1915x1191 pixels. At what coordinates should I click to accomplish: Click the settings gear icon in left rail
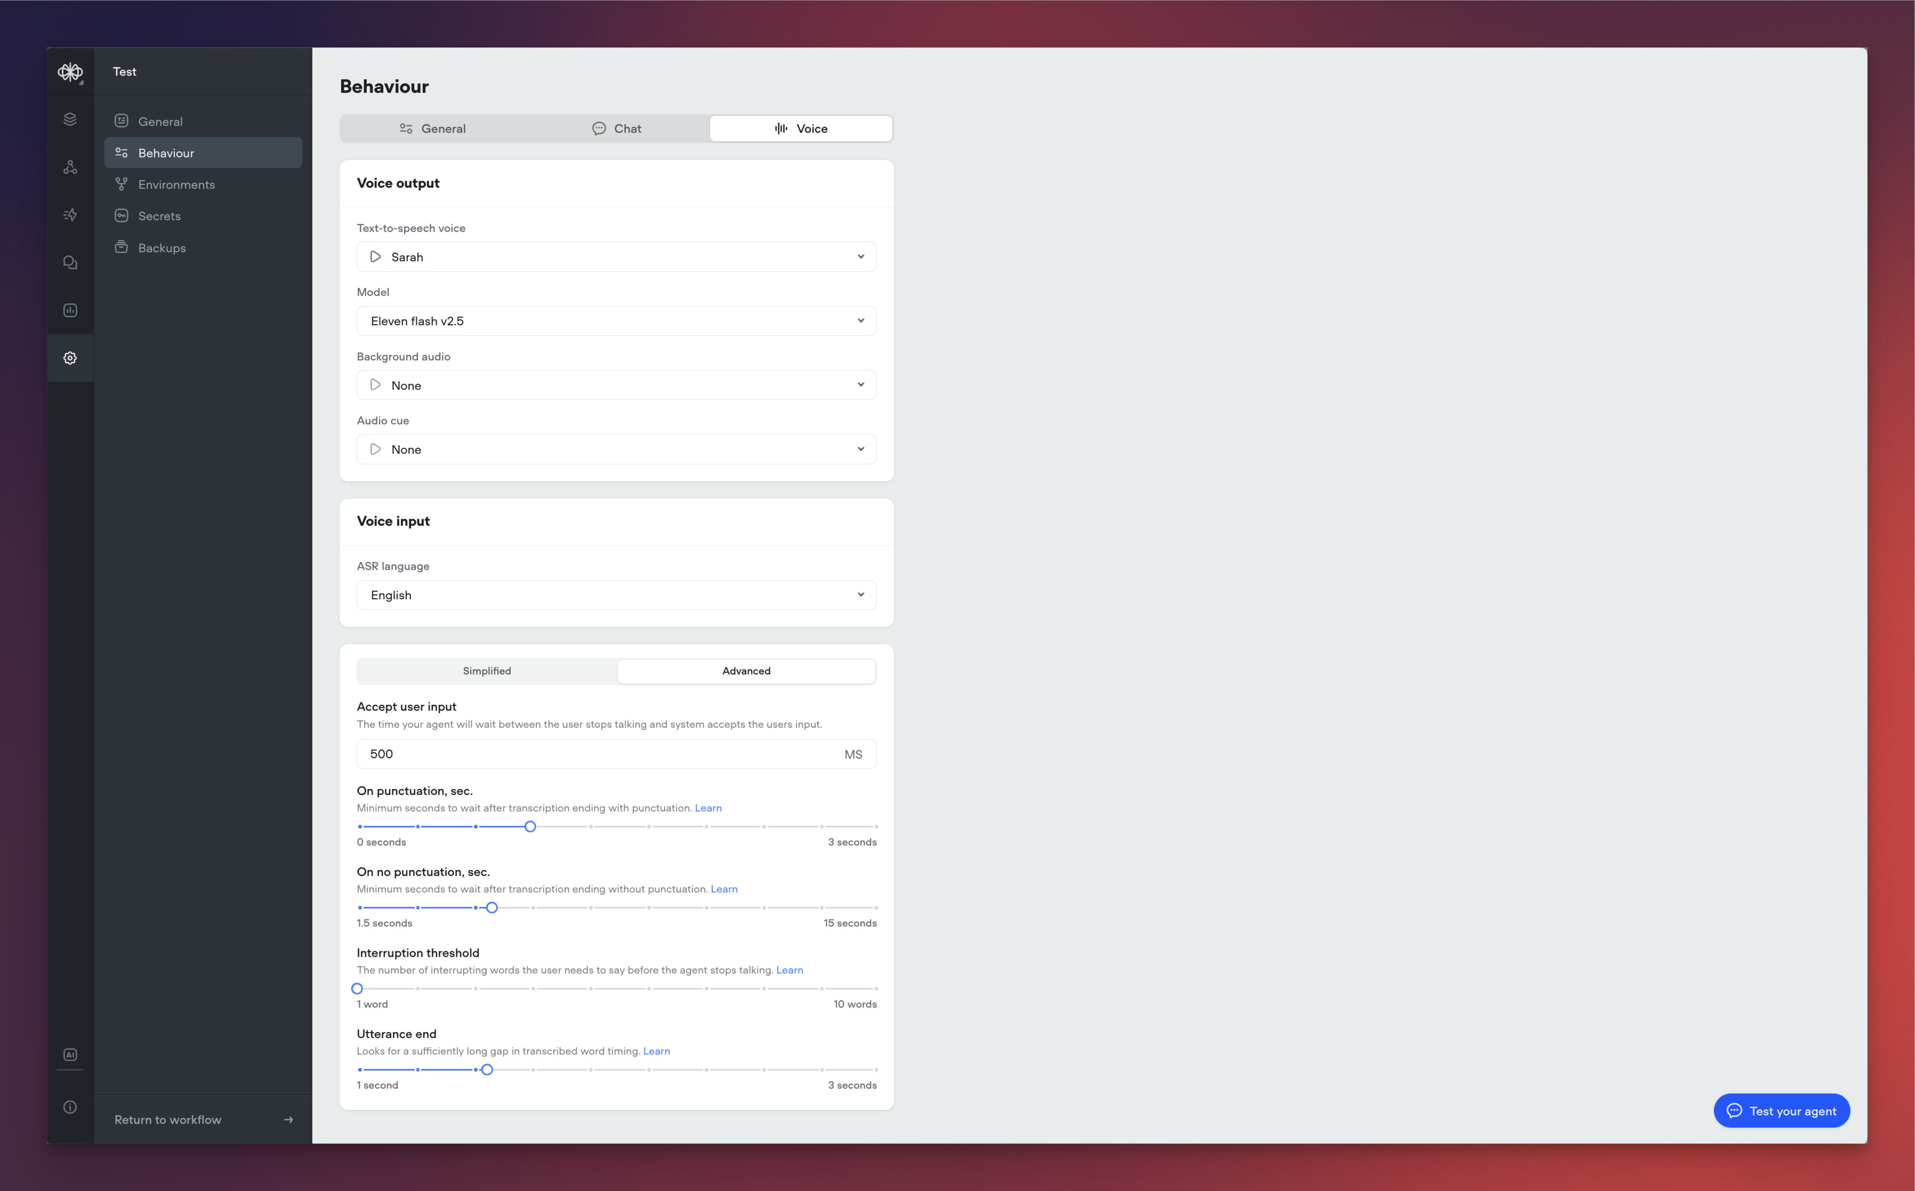pyautogui.click(x=70, y=358)
